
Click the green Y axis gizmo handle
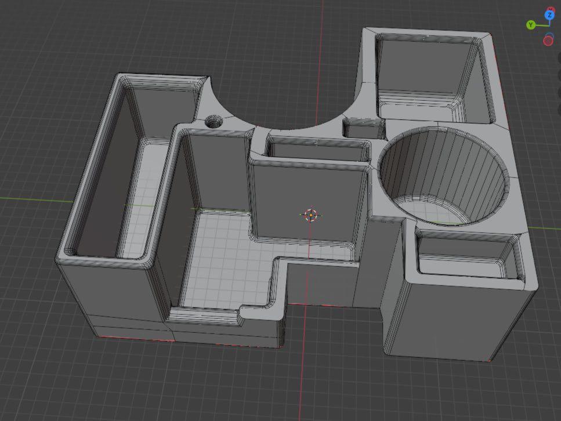tap(531, 25)
